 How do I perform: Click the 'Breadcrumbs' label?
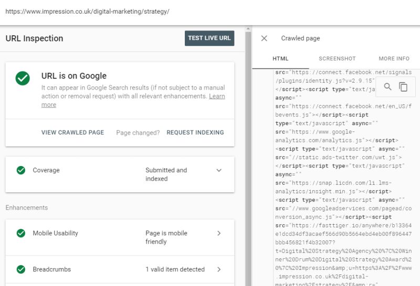tap(51, 269)
